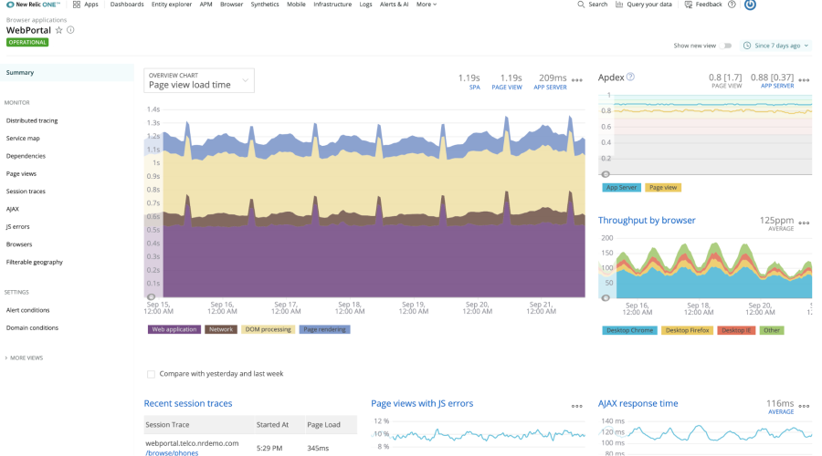The width and height of the screenshot is (822, 456).
Task: Open options menu for Throughput by browser
Action: click(x=804, y=223)
